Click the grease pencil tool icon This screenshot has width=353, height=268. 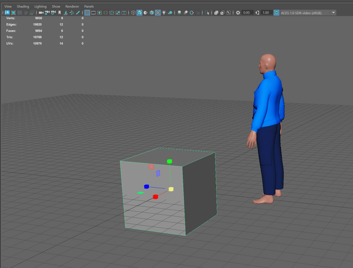coord(78,13)
